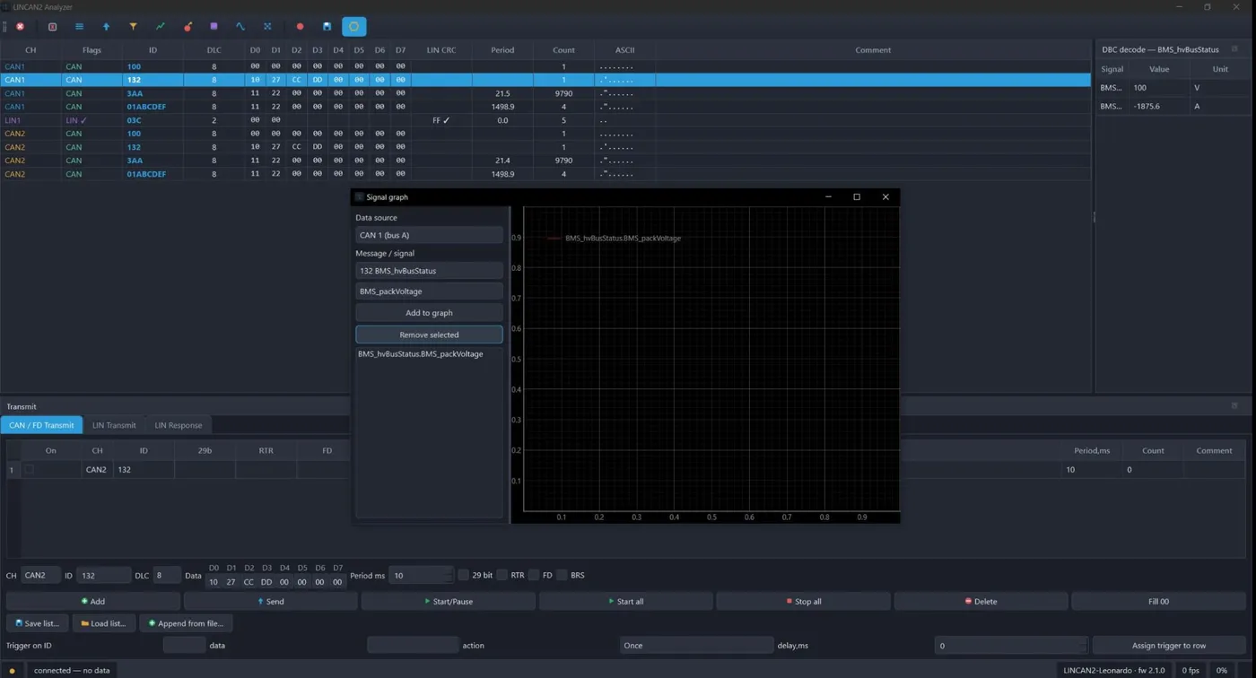1256x678 pixels.
Task: Click the delay,ms spinner arrows
Action: point(1083,645)
